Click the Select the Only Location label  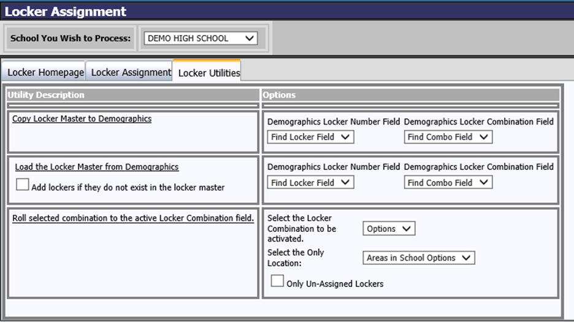click(296, 258)
